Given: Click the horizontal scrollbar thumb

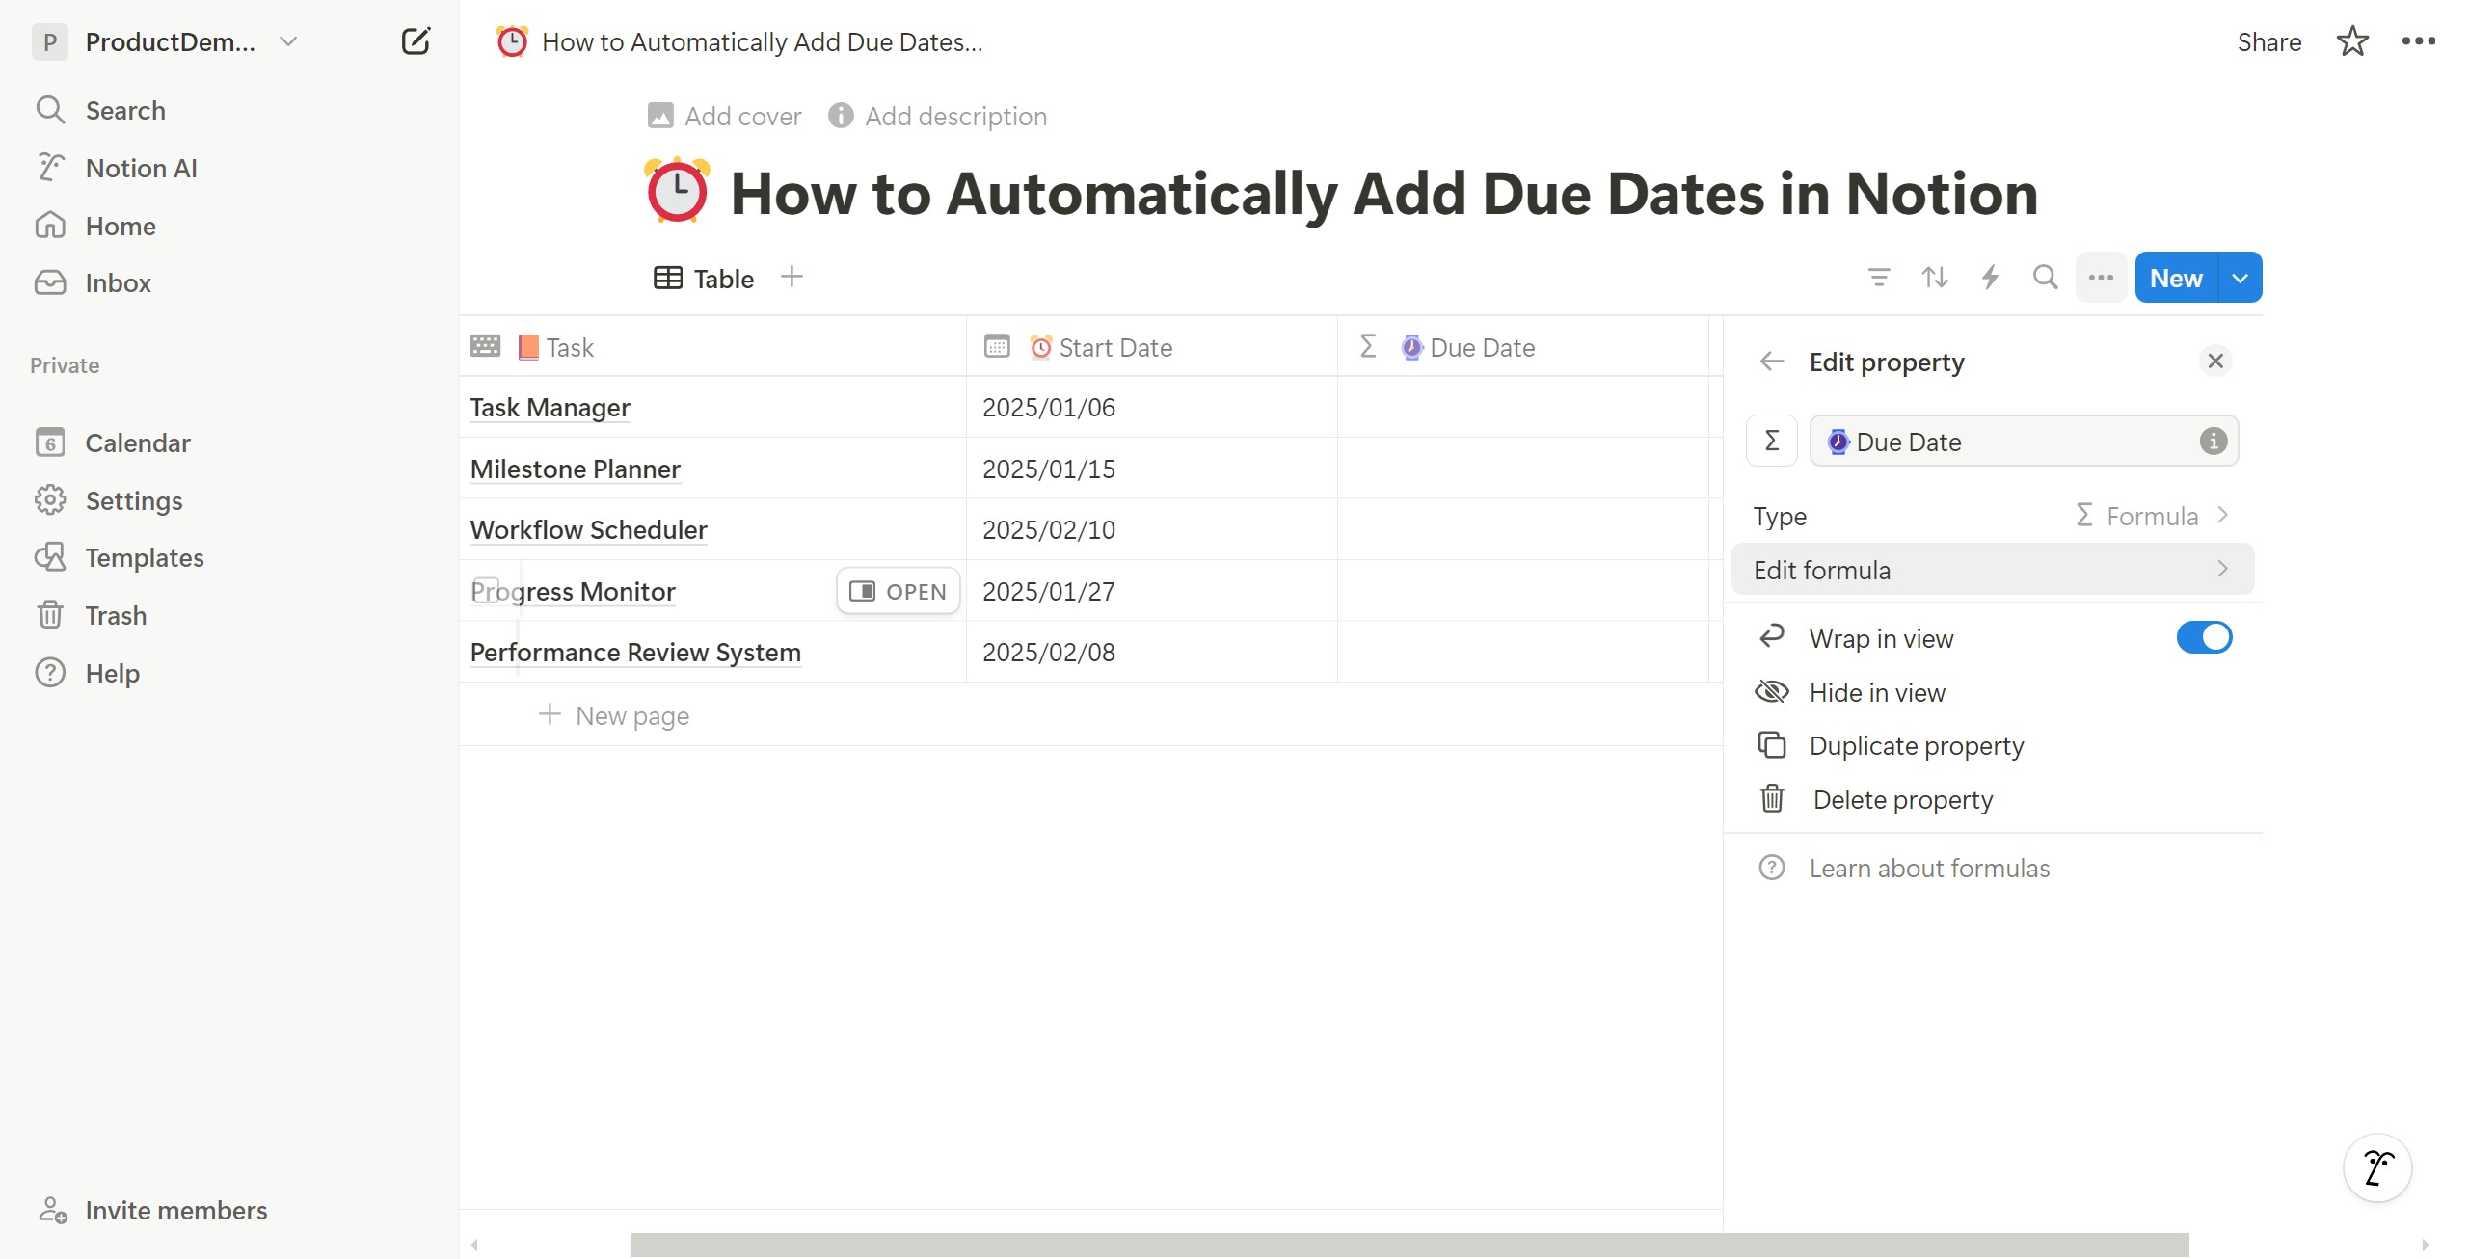Looking at the screenshot, I should [x=1409, y=1245].
